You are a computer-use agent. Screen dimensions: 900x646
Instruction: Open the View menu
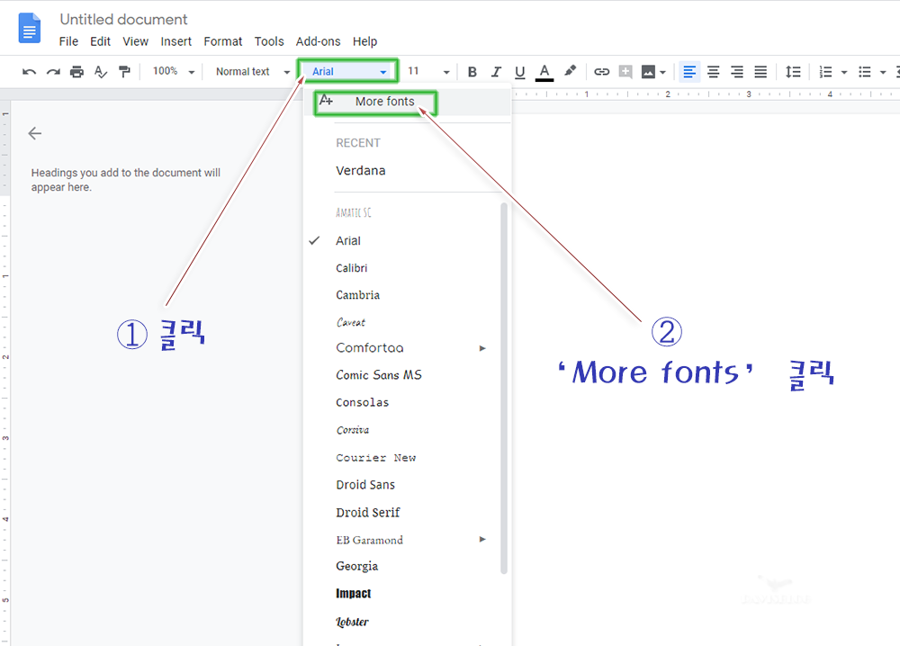[136, 41]
